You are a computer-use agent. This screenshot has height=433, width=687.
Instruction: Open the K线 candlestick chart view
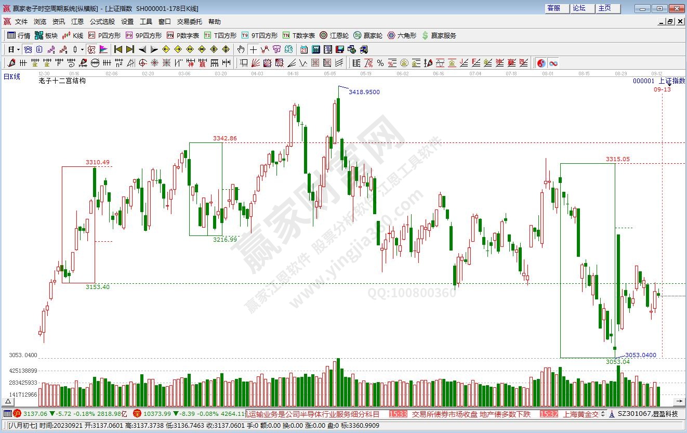pyautogui.click(x=73, y=35)
